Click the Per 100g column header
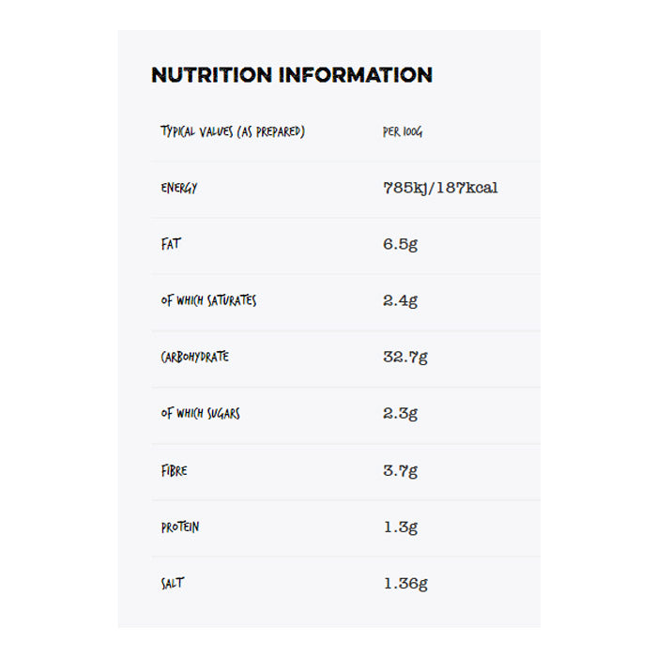 pos(403,132)
